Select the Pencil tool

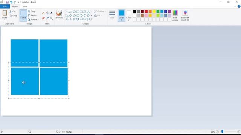(43, 13)
